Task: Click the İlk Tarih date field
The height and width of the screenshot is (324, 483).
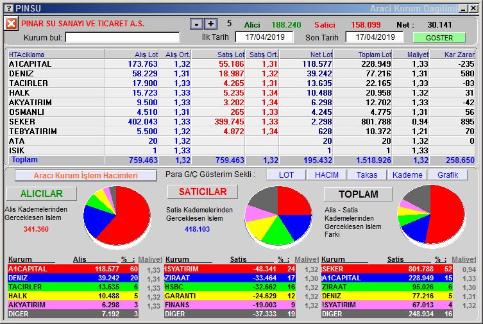Action: (265, 37)
